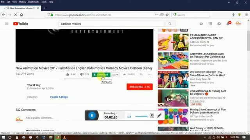Toggle the recorder webcam icon
Screen dimensions: 250x140
point(152,115)
